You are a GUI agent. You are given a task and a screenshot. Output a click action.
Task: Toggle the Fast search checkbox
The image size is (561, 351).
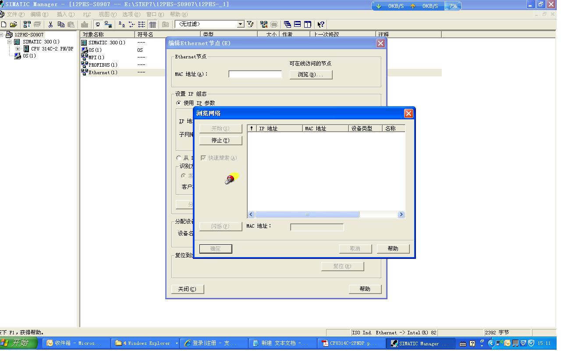point(203,158)
